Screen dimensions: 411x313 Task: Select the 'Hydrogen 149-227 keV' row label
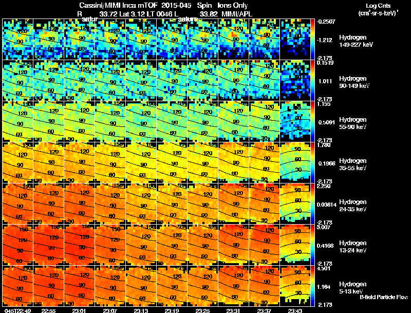coord(356,41)
